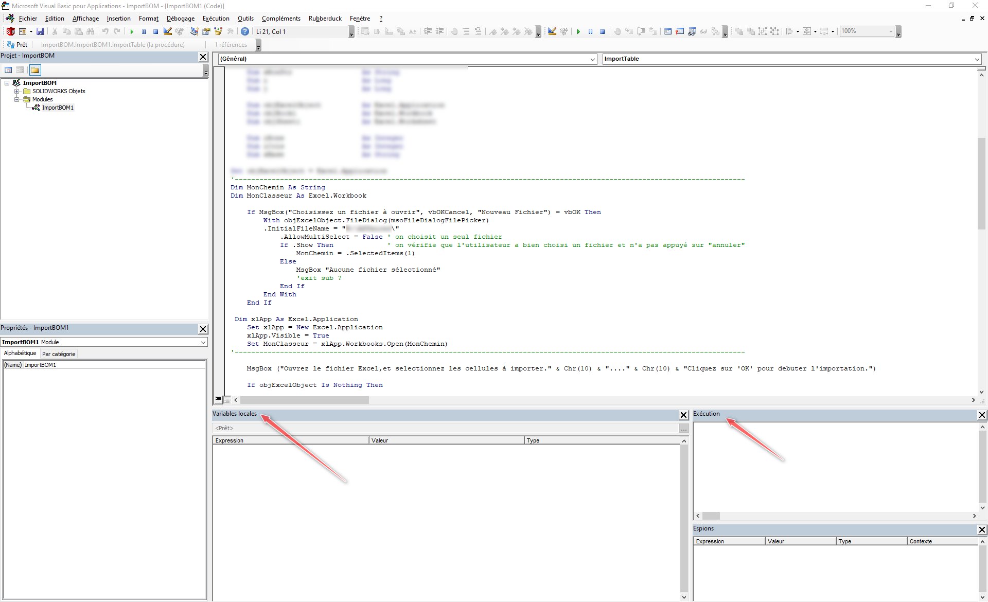This screenshot has height=602, width=988.
Task: Click the Break (pause) icon in Standard toolbar
Action: [x=144, y=31]
